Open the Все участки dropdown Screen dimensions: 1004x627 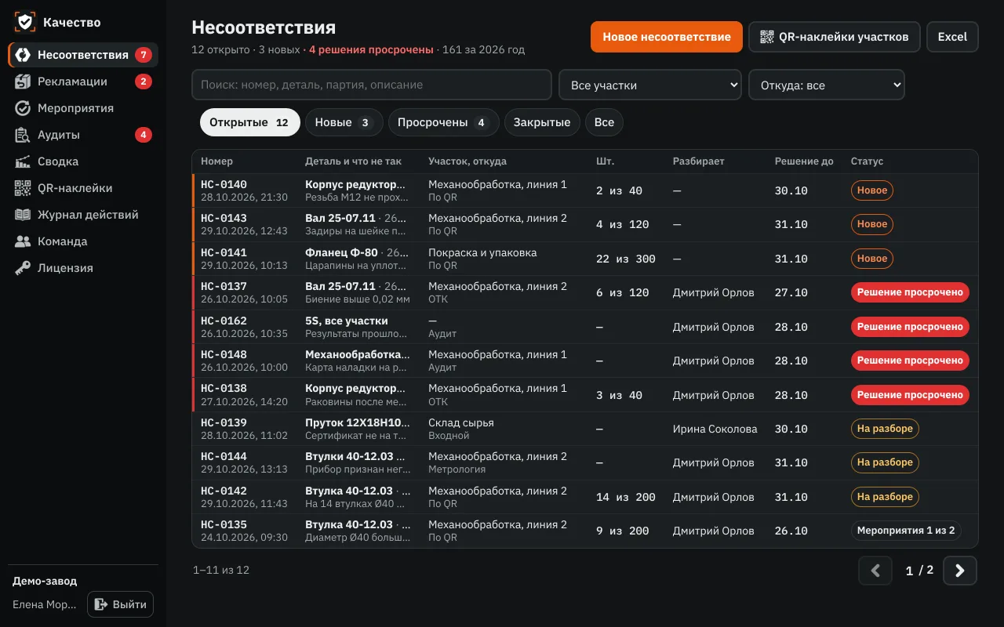tap(650, 85)
